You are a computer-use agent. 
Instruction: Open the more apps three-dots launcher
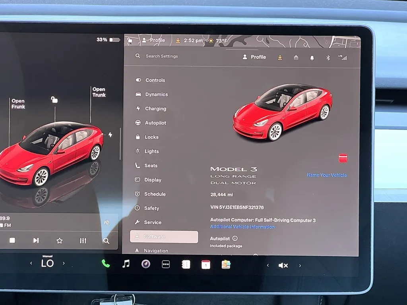[x=166, y=264]
